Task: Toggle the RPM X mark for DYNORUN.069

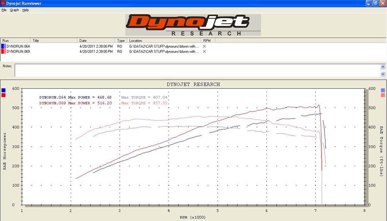Action: [204, 51]
